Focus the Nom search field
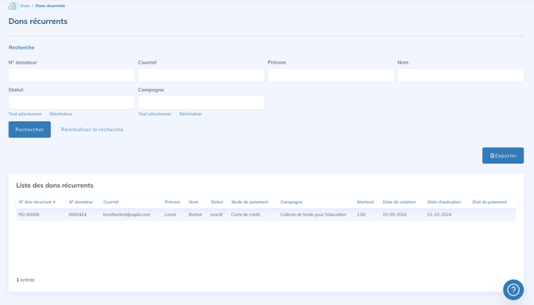Image resolution: width=534 pixels, height=305 pixels. coord(461,75)
